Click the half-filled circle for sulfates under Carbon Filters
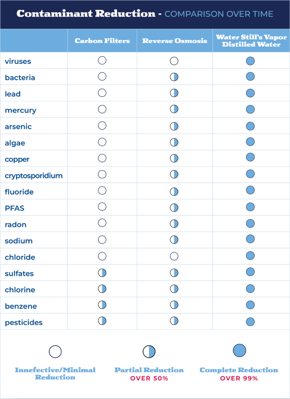The image size is (290, 399). (102, 273)
